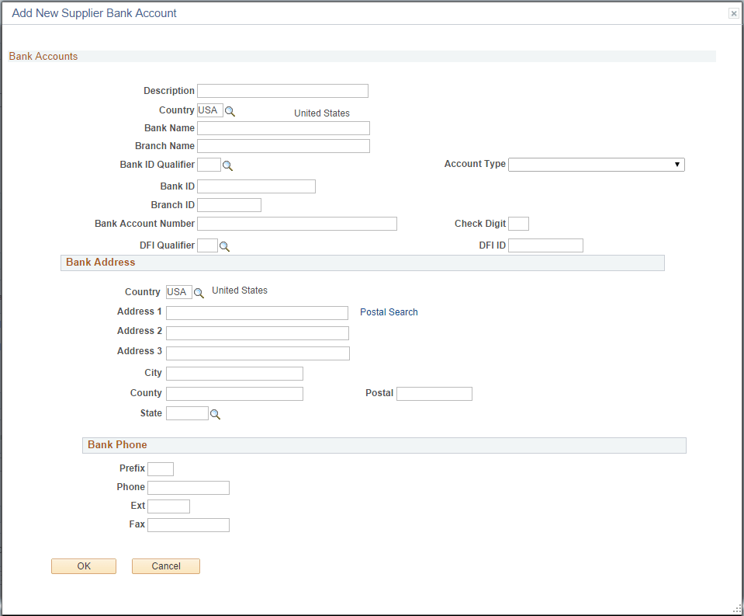This screenshot has width=744, height=616.
Task: Click into the Description field
Action: 282,90
